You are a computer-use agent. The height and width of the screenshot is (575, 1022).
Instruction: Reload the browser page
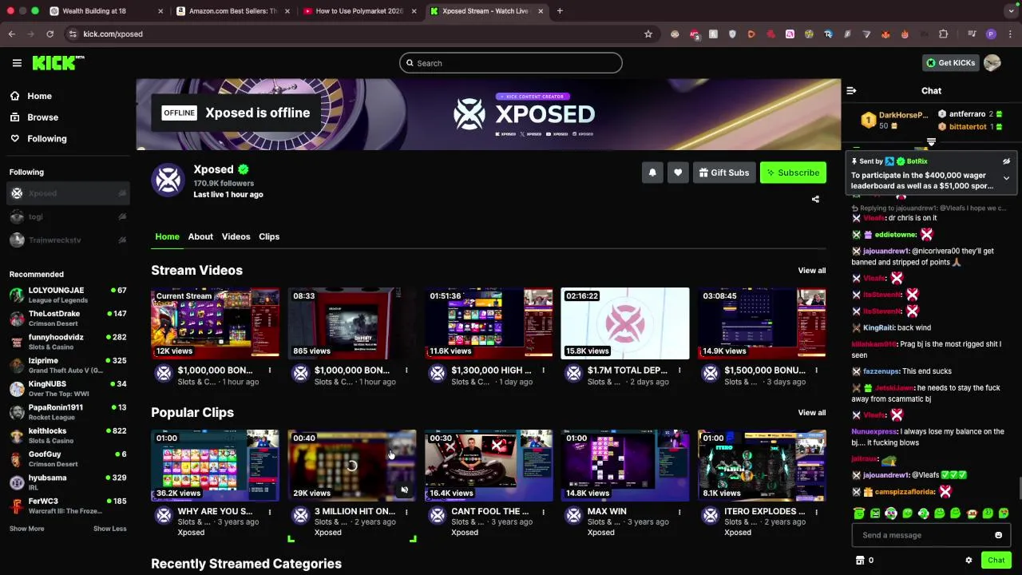pyautogui.click(x=50, y=34)
